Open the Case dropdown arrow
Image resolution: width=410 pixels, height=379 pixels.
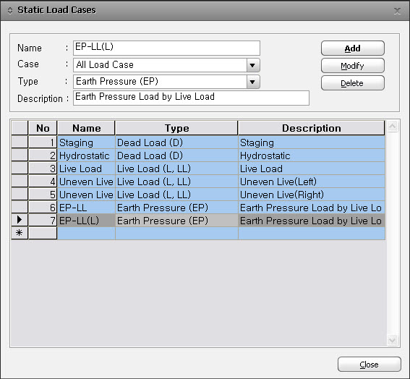pyautogui.click(x=253, y=65)
